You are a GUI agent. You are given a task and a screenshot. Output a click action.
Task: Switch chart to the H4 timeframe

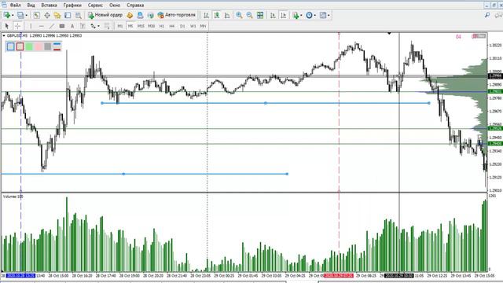pos(172,26)
